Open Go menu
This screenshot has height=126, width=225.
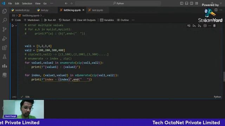[x=45, y=3]
